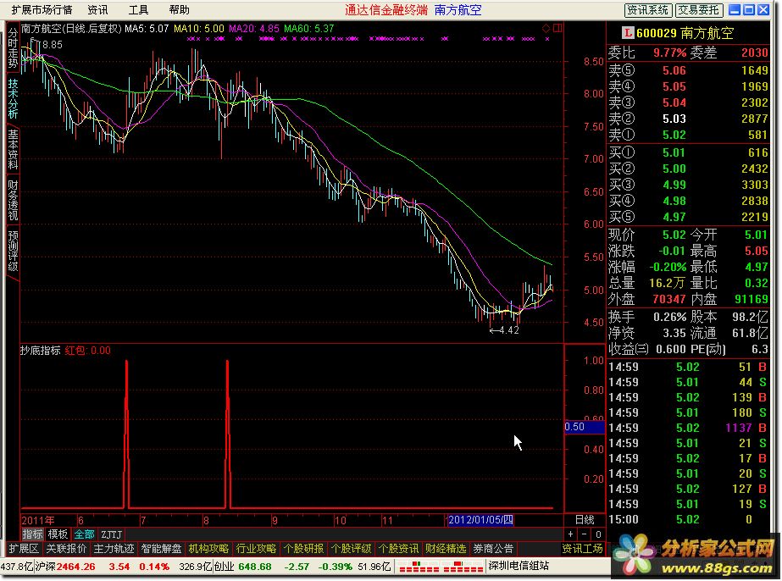Click the 委比 9.77% value
The height and width of the screenshot is (581, 782).
(670, 53)
